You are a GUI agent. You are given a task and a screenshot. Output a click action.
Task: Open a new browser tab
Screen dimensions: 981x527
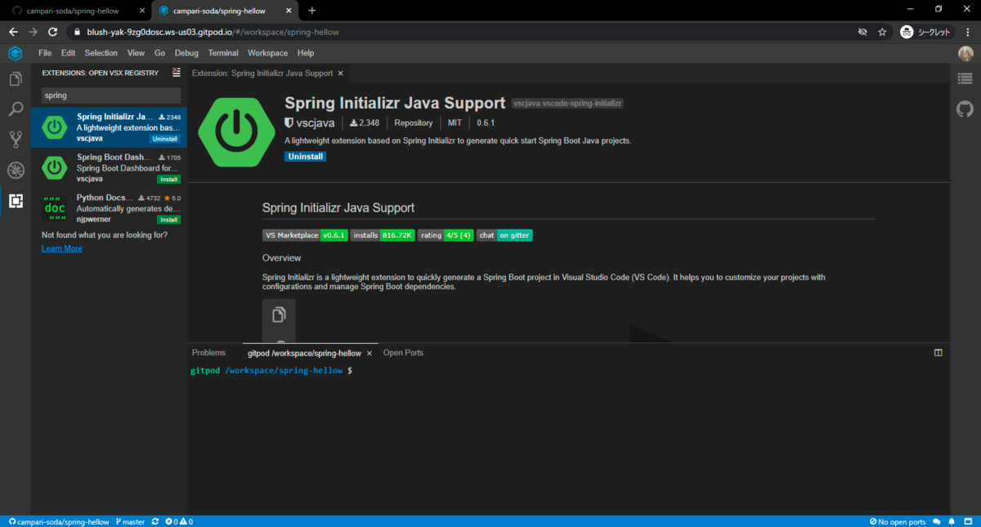(312, 10)
